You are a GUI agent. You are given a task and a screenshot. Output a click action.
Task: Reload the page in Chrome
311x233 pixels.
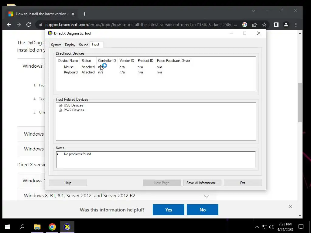point(29,25)
